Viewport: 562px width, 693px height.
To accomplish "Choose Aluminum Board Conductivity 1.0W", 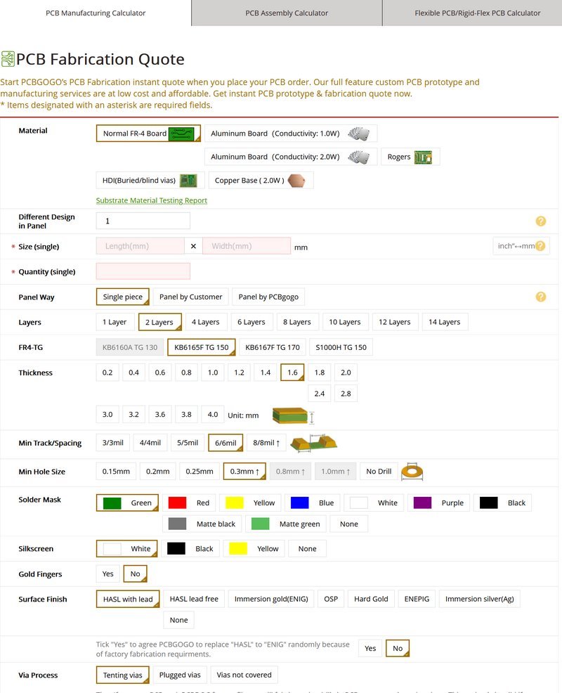I will [291, 134].
